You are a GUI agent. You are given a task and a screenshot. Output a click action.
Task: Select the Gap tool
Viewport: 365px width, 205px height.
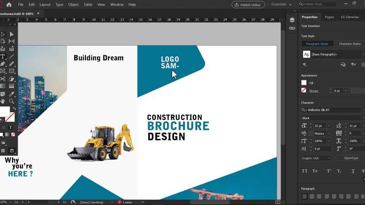tap(11, 42)
